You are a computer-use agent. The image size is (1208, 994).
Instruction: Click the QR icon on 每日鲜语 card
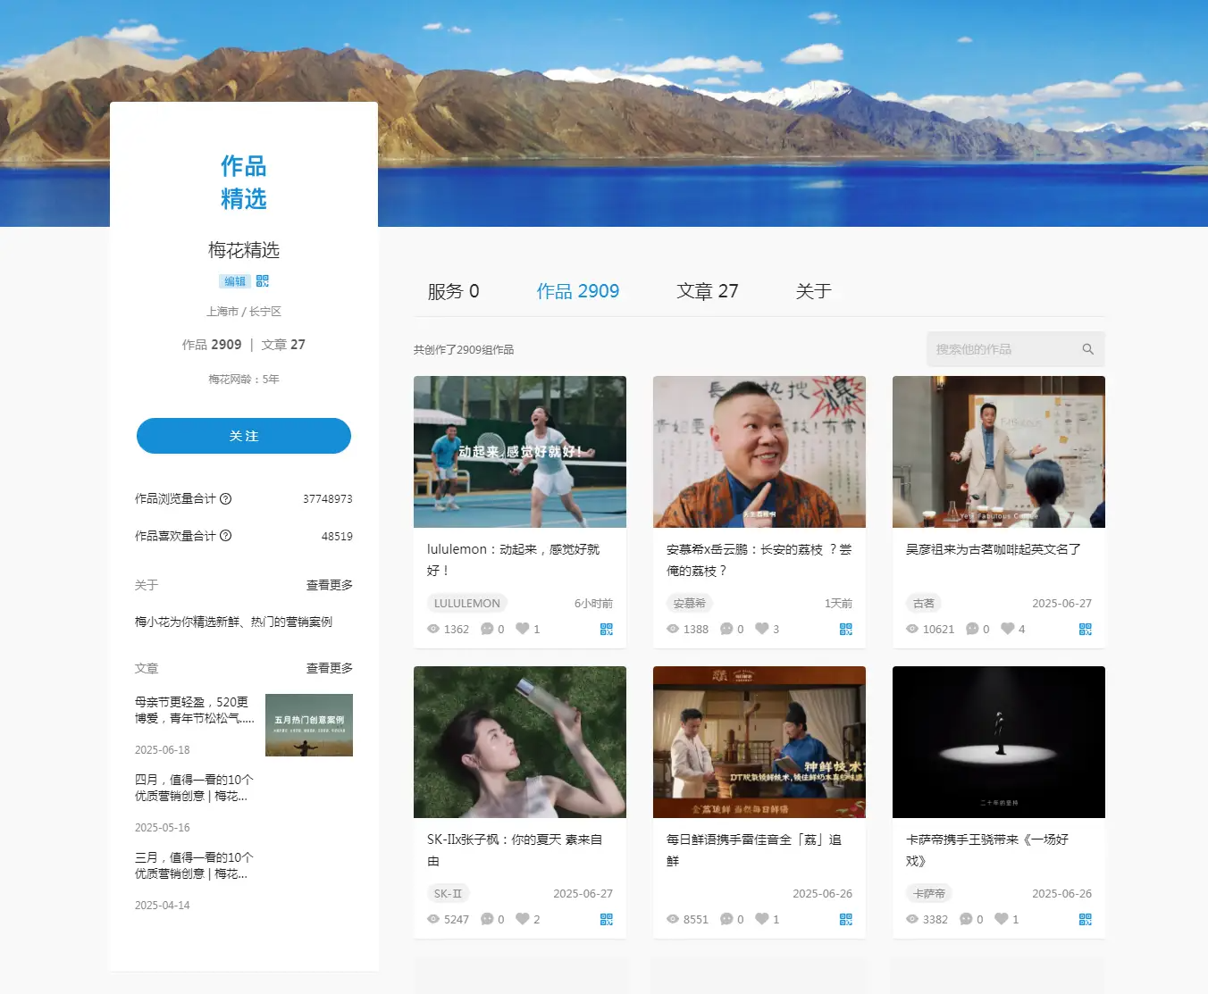tap(845, 919)
